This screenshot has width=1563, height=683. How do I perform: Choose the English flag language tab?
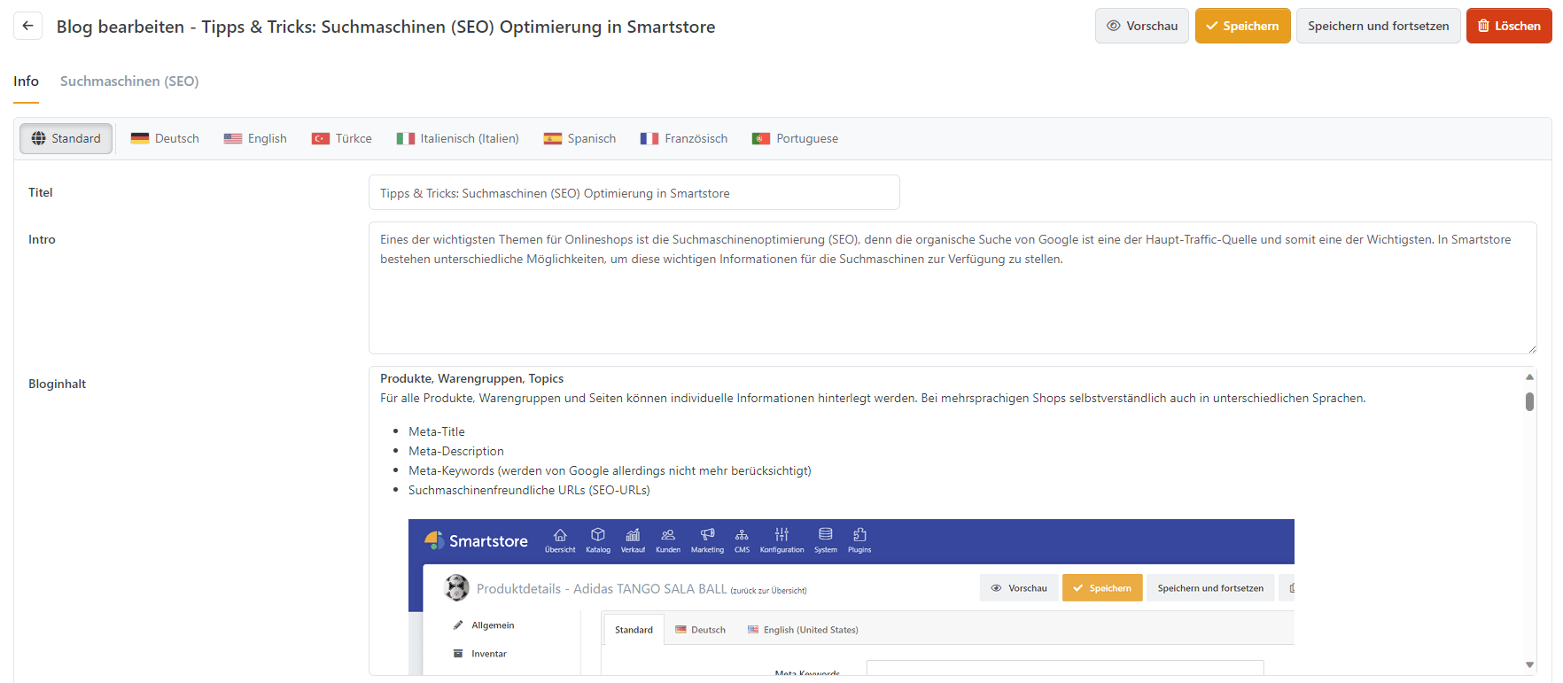255,138
